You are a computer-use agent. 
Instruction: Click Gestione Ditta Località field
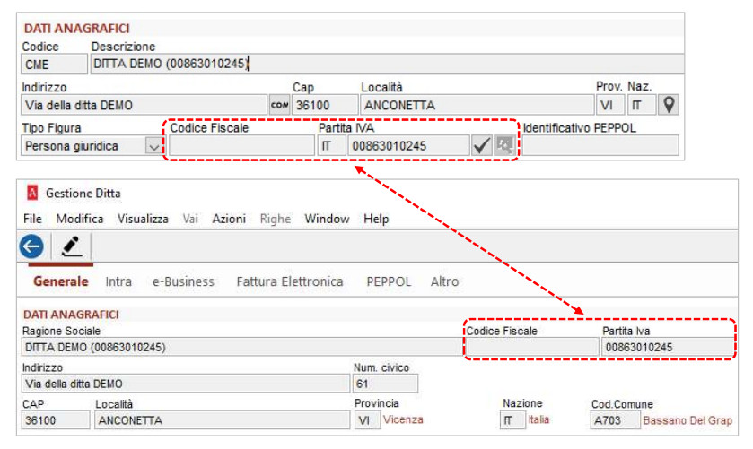pyautogui.click(x=222, y=419)
